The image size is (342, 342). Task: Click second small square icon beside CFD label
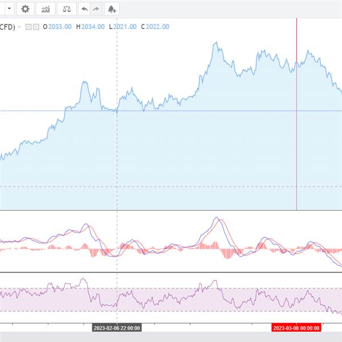point(36,26)
